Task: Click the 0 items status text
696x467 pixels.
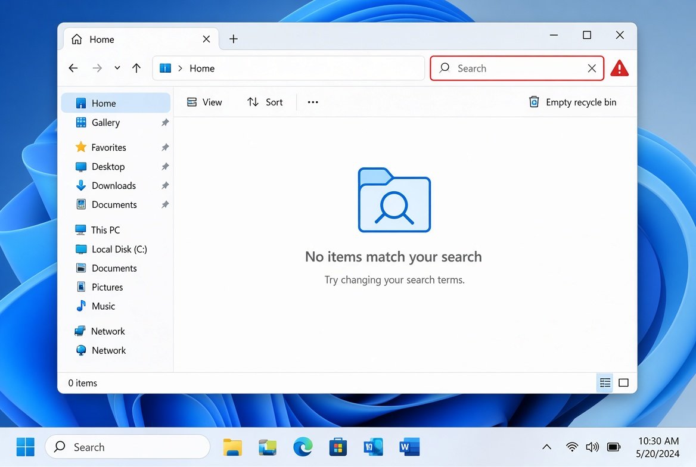Action: click(x=83, y=382)
